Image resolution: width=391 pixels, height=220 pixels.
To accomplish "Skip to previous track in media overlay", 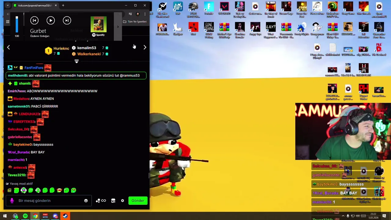I will tap(34, 20).
